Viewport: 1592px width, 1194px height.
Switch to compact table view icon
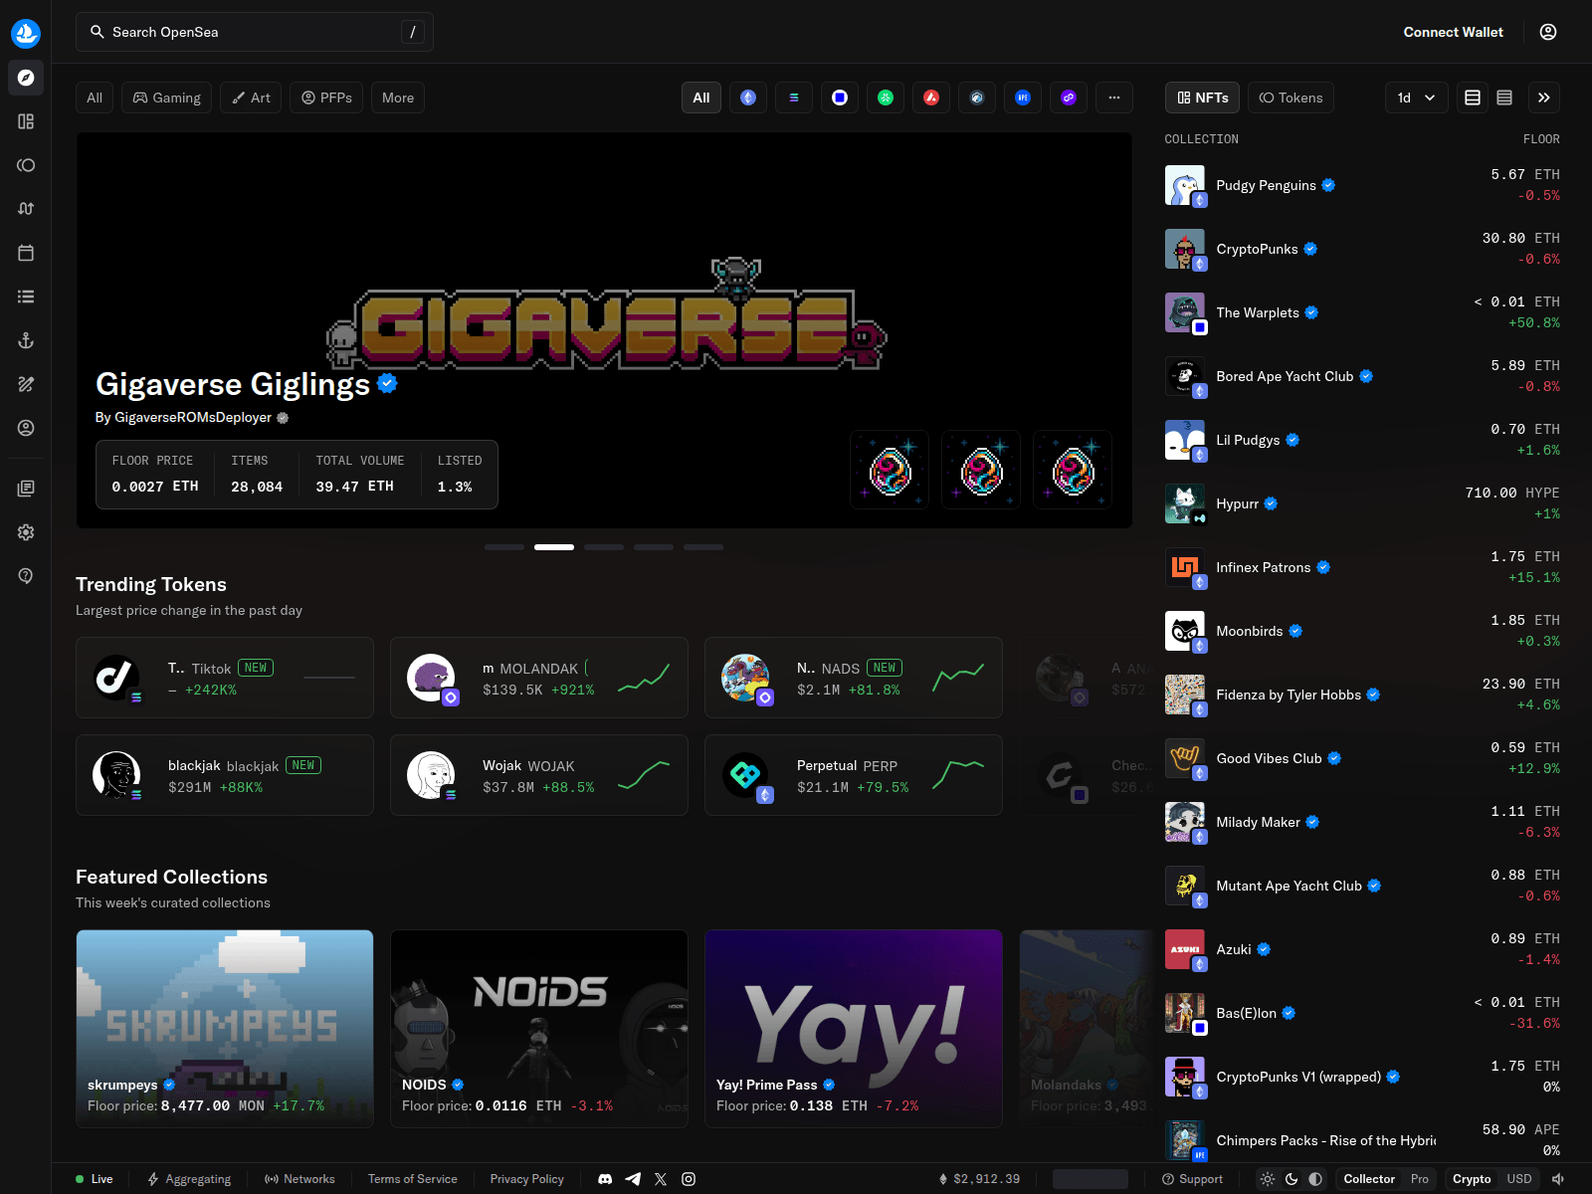point(1504,98)
